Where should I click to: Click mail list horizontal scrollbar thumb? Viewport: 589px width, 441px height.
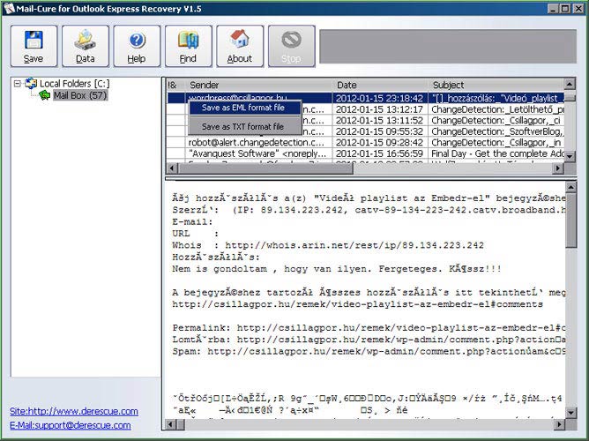pyautogui.click(x=265, y=168)
